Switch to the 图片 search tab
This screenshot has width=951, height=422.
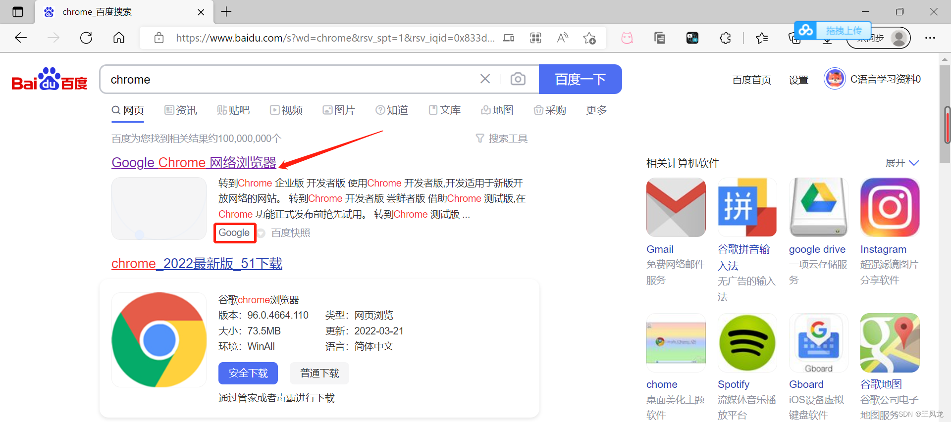point(339,110)
